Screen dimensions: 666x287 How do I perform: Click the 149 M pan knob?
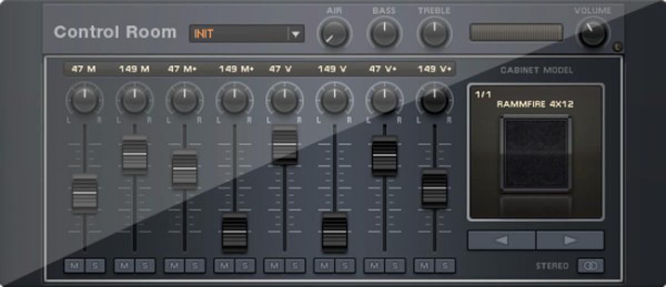pyautogui.click(x=134, y=100)
